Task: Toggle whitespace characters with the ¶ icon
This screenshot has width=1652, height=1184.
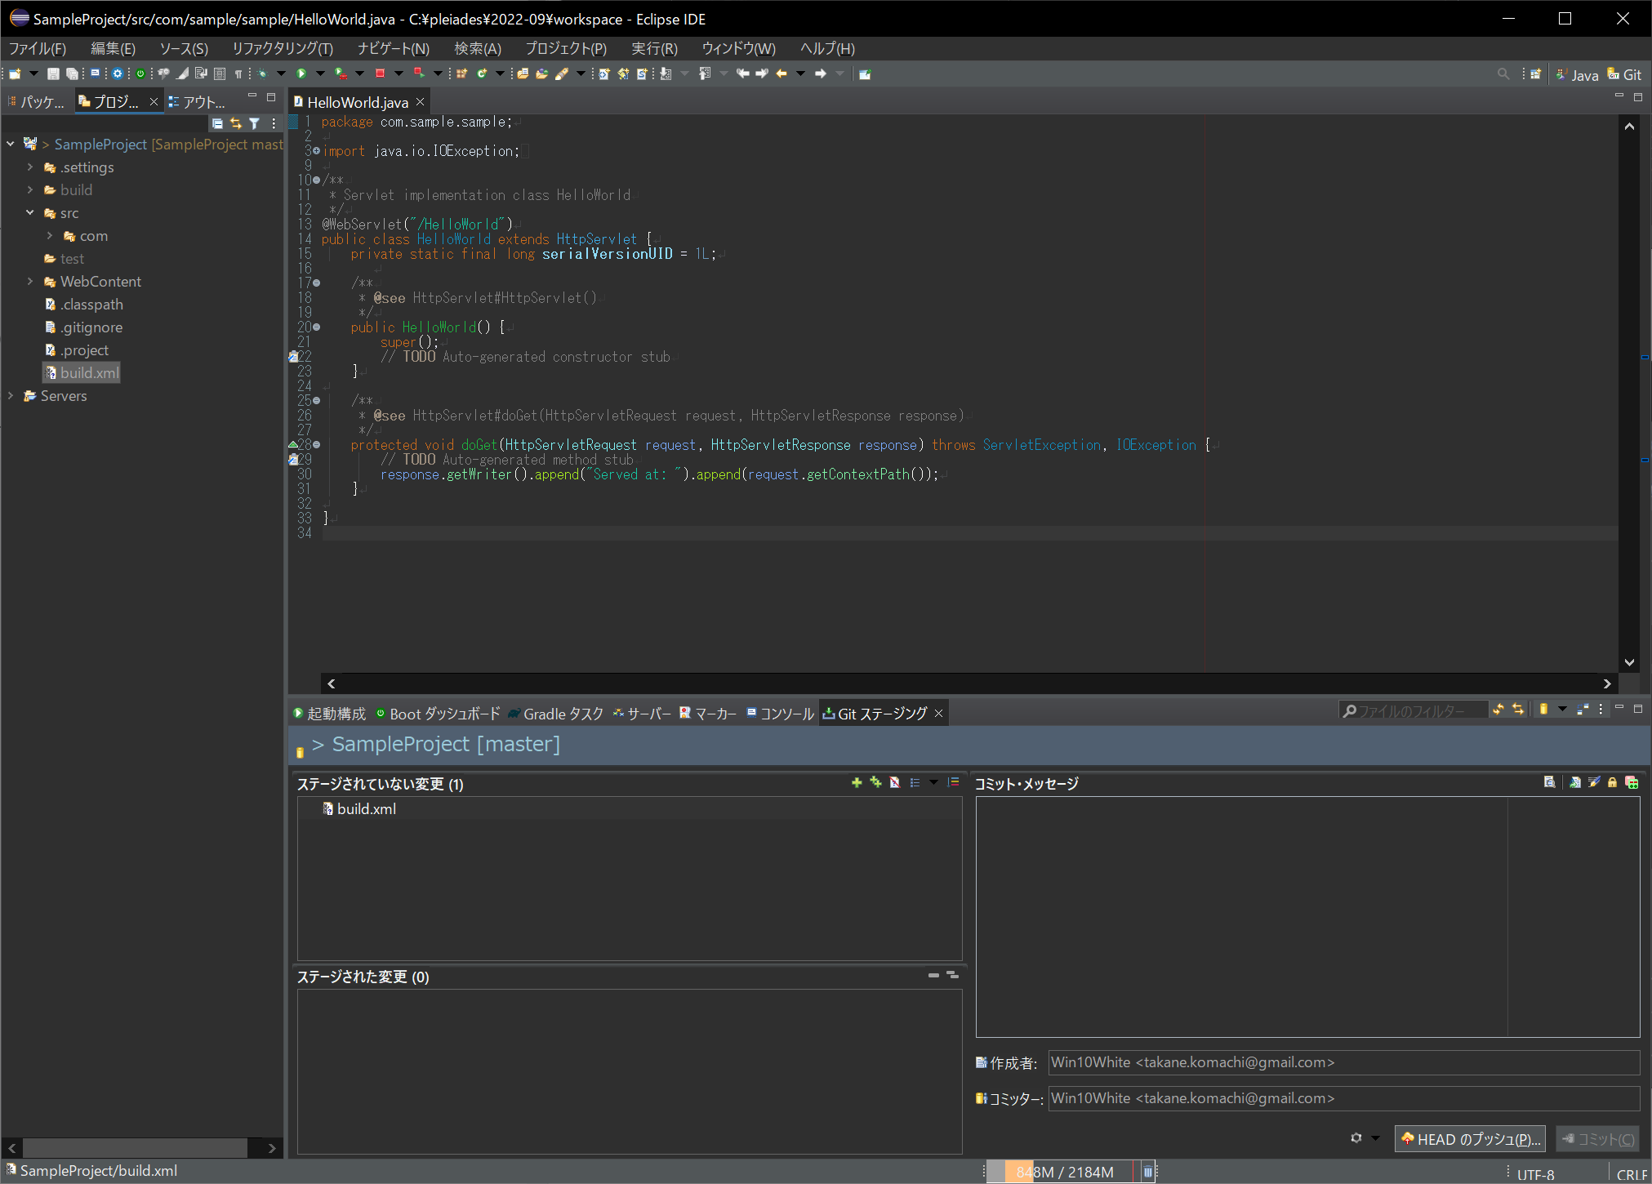Action: (238, 73)
